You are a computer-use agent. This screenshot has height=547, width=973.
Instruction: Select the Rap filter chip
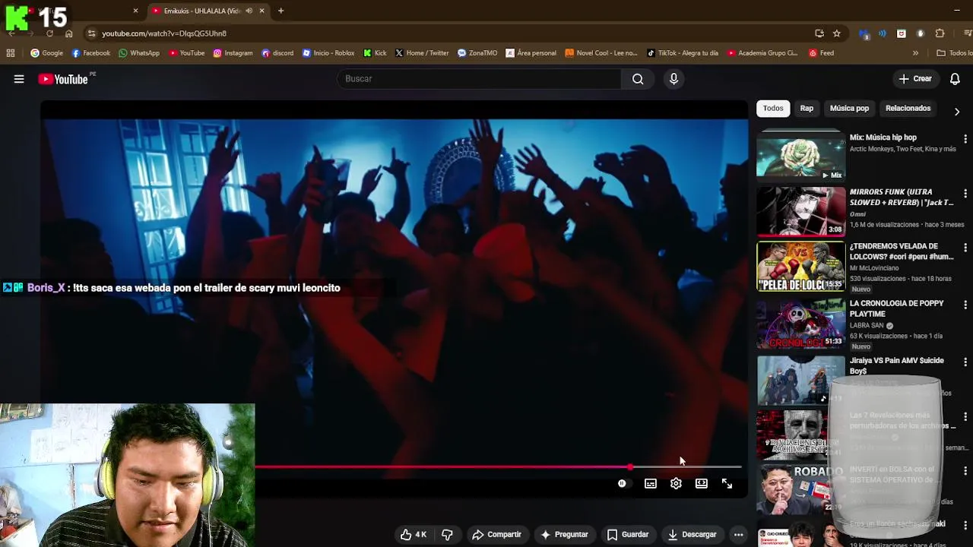807,109
